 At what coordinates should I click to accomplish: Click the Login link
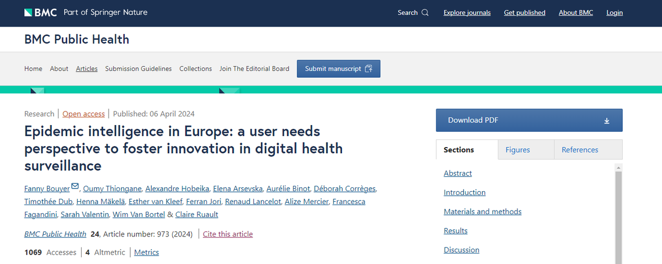[615, 13]
